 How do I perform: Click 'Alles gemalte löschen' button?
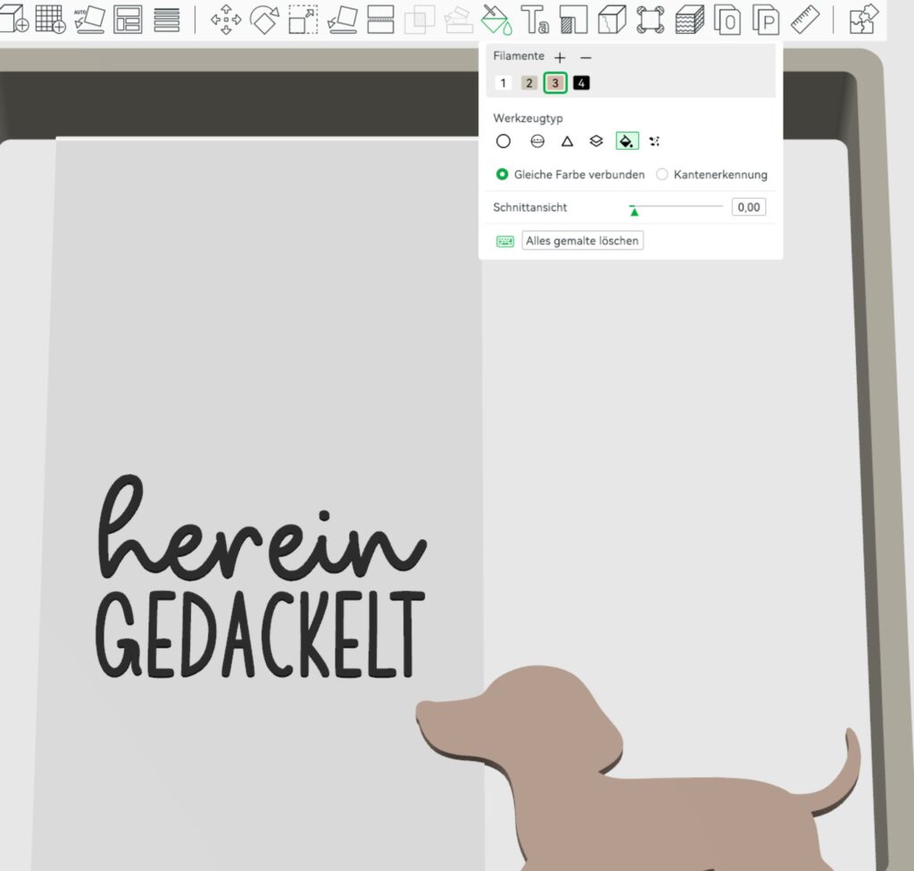[582, 241]
